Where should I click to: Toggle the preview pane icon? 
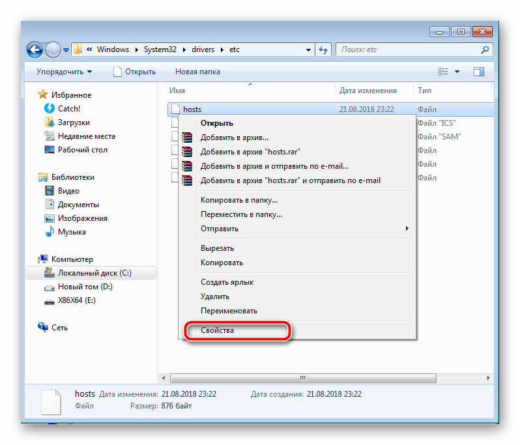[x=478, y=71]
